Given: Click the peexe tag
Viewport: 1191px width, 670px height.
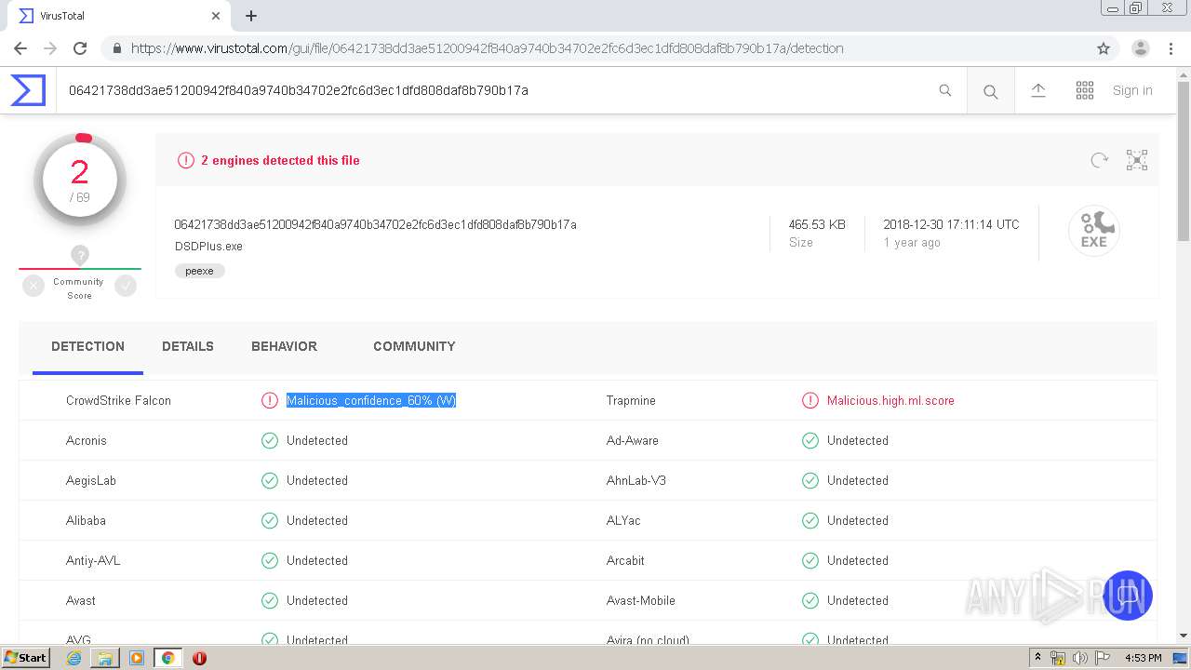Looking at the screenshot, I should [x=199, y=271].
